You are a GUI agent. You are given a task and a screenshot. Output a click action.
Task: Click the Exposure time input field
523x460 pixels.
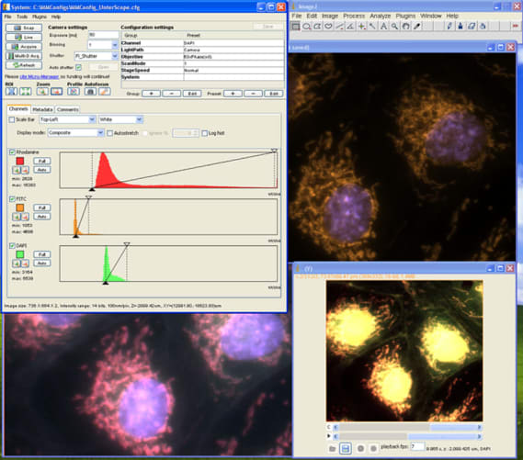(103, 35)
